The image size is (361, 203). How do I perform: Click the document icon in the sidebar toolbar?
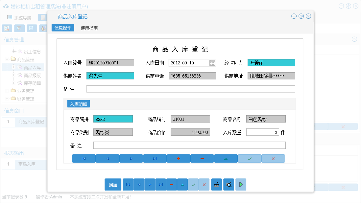31,28
